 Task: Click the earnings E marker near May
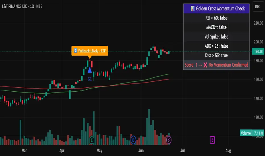(x=92, y=140)
